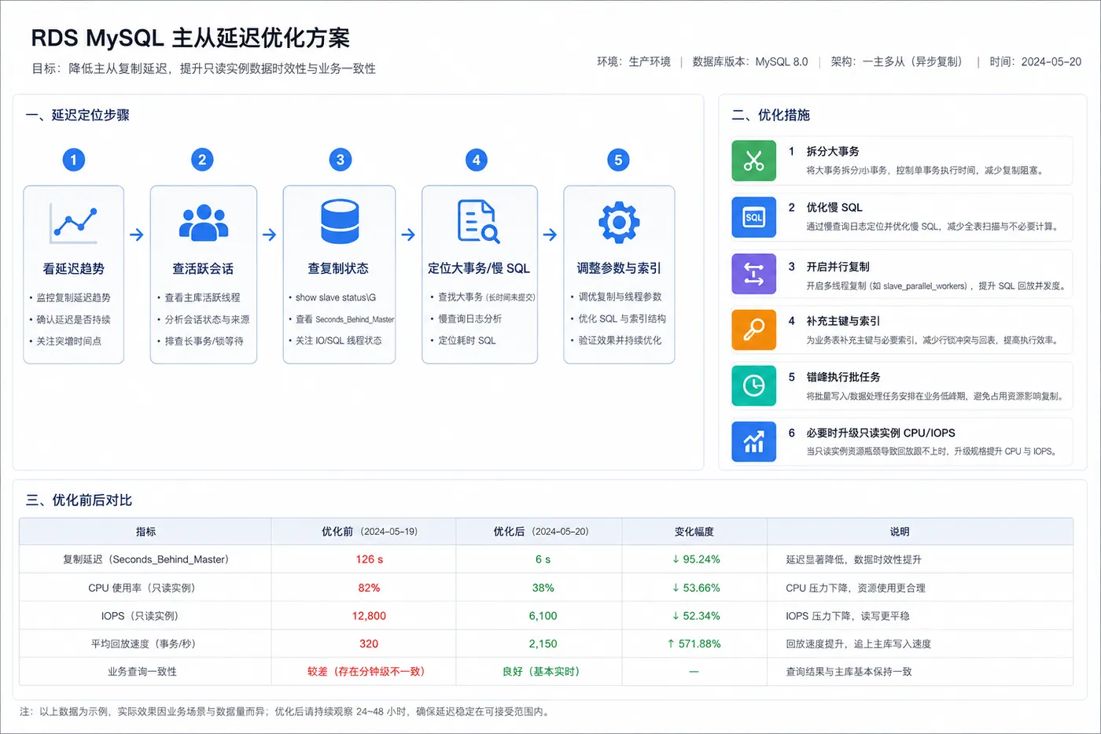Viewport: 1101px width, 734px height.
Task: Select the blue SQL icon for 优化慢 SQL
Action: (x=753, y=217)
